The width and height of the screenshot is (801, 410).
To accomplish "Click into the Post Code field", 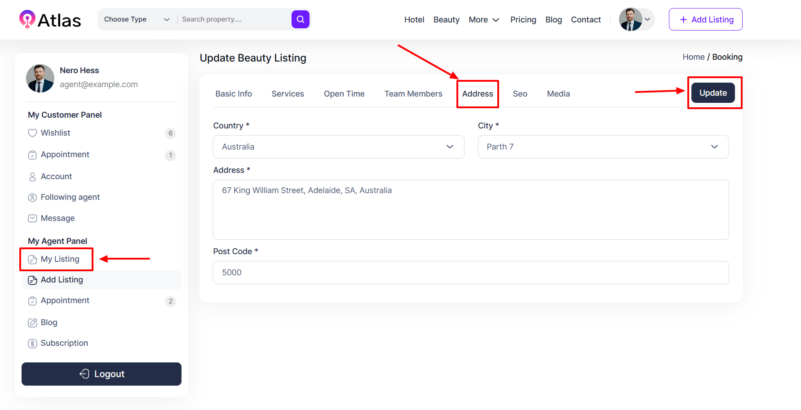I will tap(470, 273).
